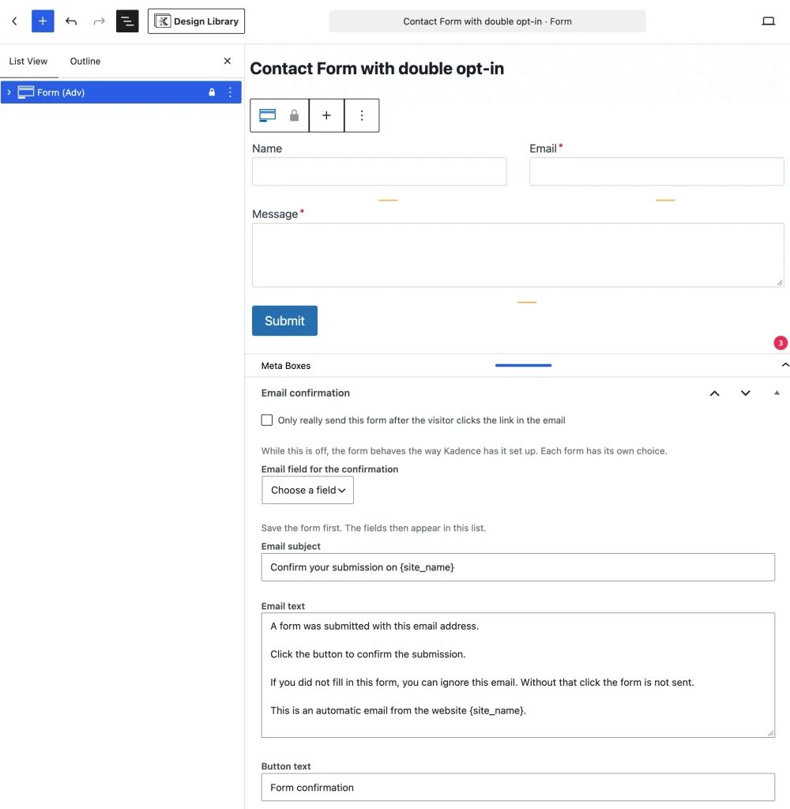The width and height of the screenshot is (790, 809).
Task: Open the Kadence Design Library
Action: pos(196,21)
